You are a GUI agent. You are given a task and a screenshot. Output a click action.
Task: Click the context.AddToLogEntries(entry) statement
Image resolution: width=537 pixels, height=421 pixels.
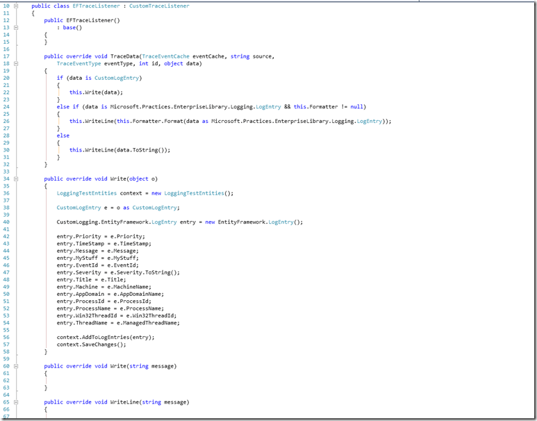tap(105, 337)
